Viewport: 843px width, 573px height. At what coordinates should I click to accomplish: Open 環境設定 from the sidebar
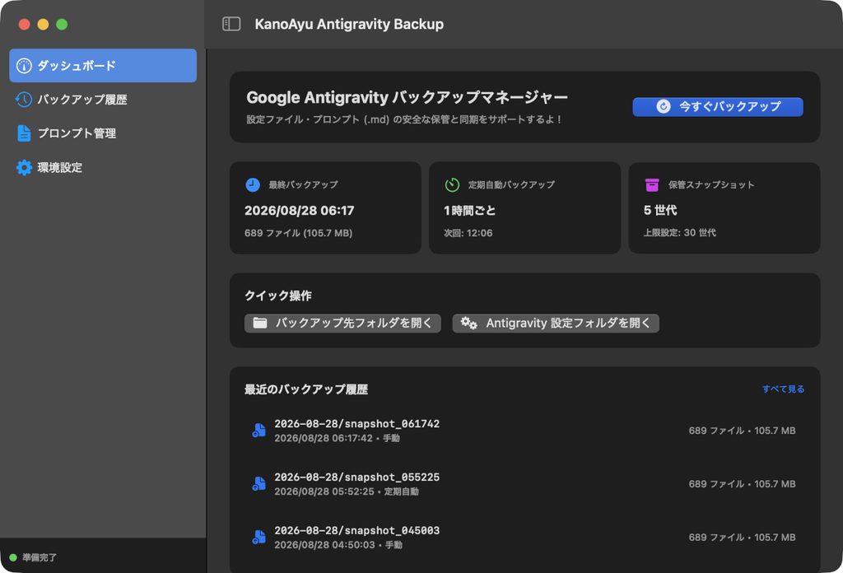[x=103, y=168]
